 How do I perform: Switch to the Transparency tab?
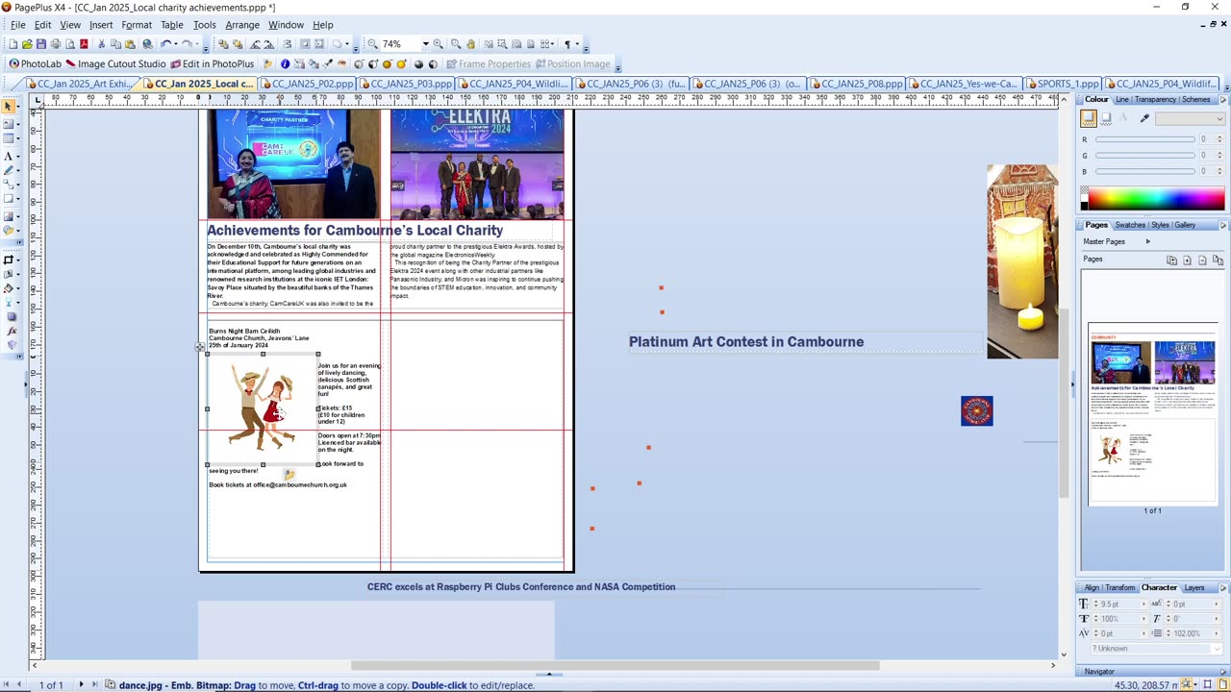point(1155,100)
